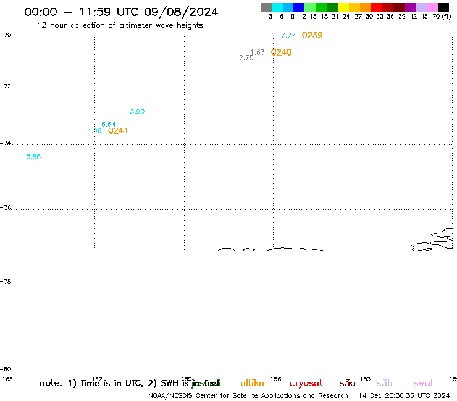Pick the black swatch ending the color scale
The height and width of the screenshot is (401, 457).
pos(443,7)
